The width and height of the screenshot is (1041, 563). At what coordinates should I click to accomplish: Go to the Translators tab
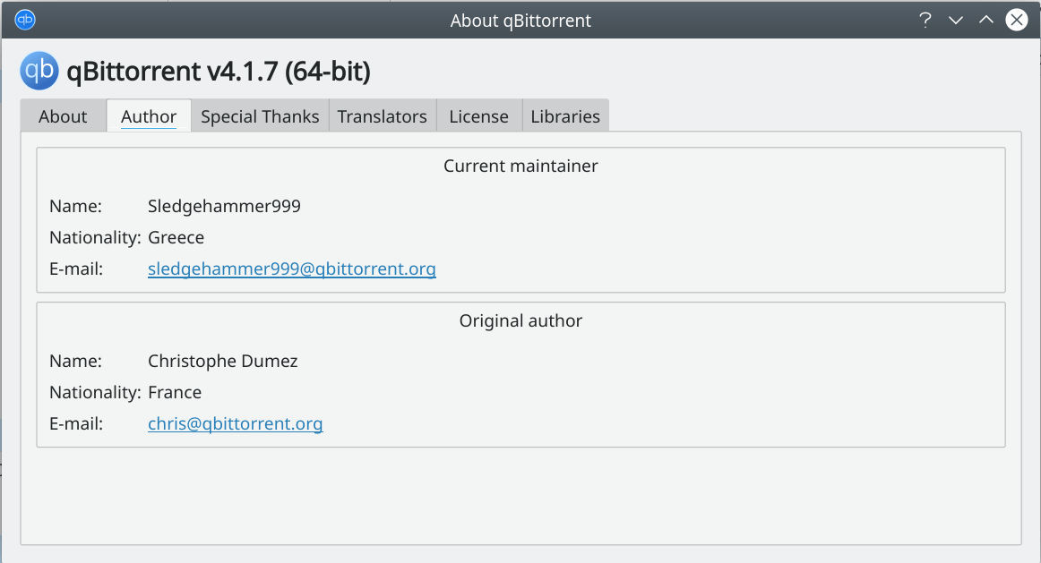pyautogui.click(x=383, y=116)
